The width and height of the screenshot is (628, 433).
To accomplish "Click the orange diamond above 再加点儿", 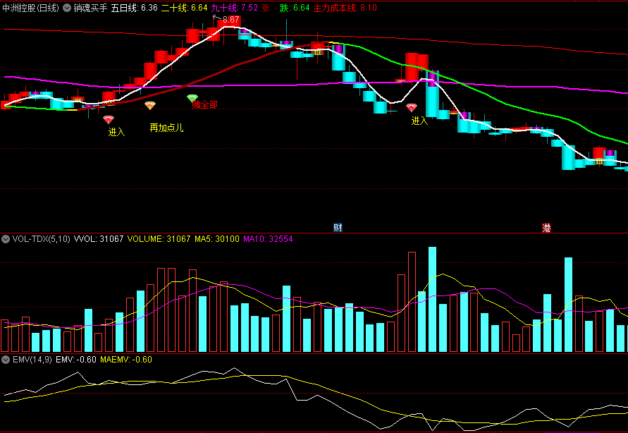I will (150, 105).
